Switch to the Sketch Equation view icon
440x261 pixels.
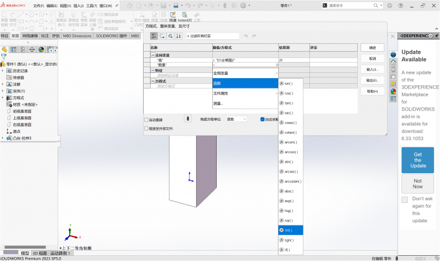162,36
